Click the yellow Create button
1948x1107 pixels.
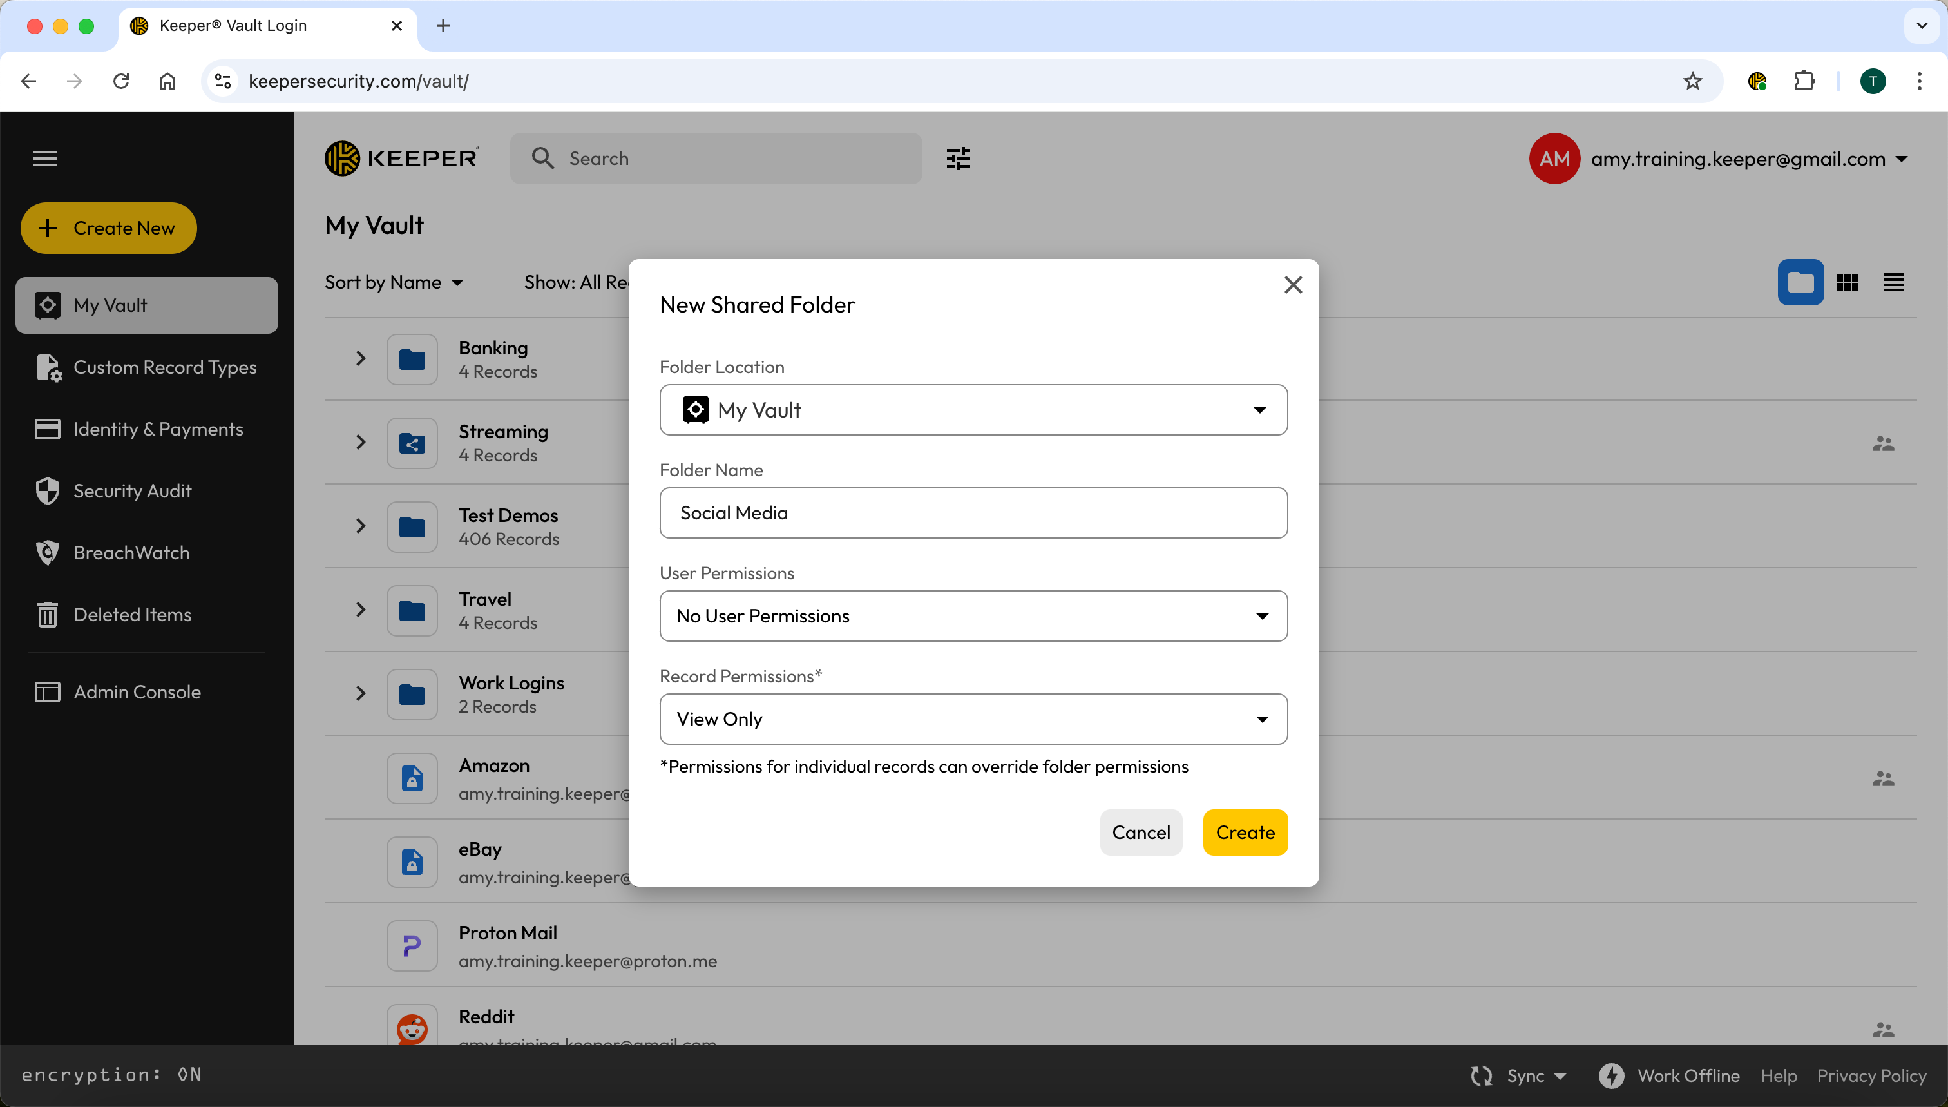coord(1244,833)
